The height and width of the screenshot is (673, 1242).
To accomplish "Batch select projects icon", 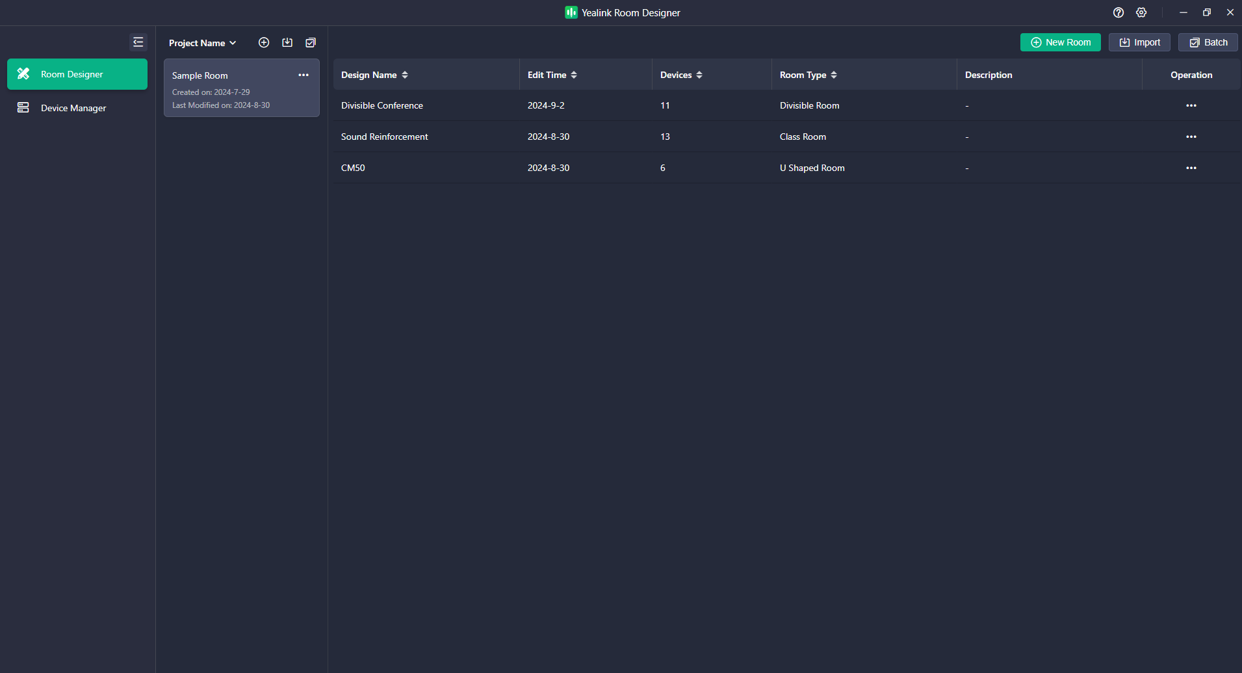I will (311, 42).
